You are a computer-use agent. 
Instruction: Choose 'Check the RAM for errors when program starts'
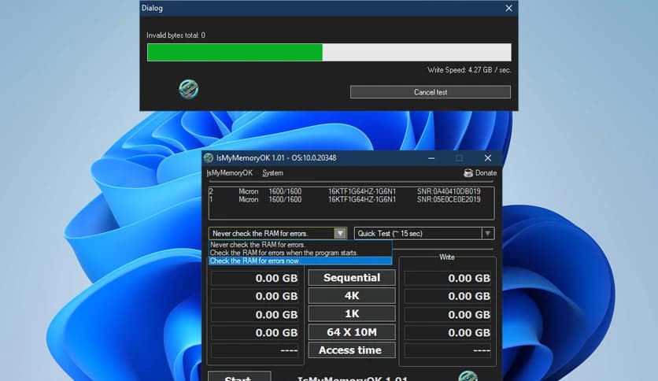click(283, 253)
